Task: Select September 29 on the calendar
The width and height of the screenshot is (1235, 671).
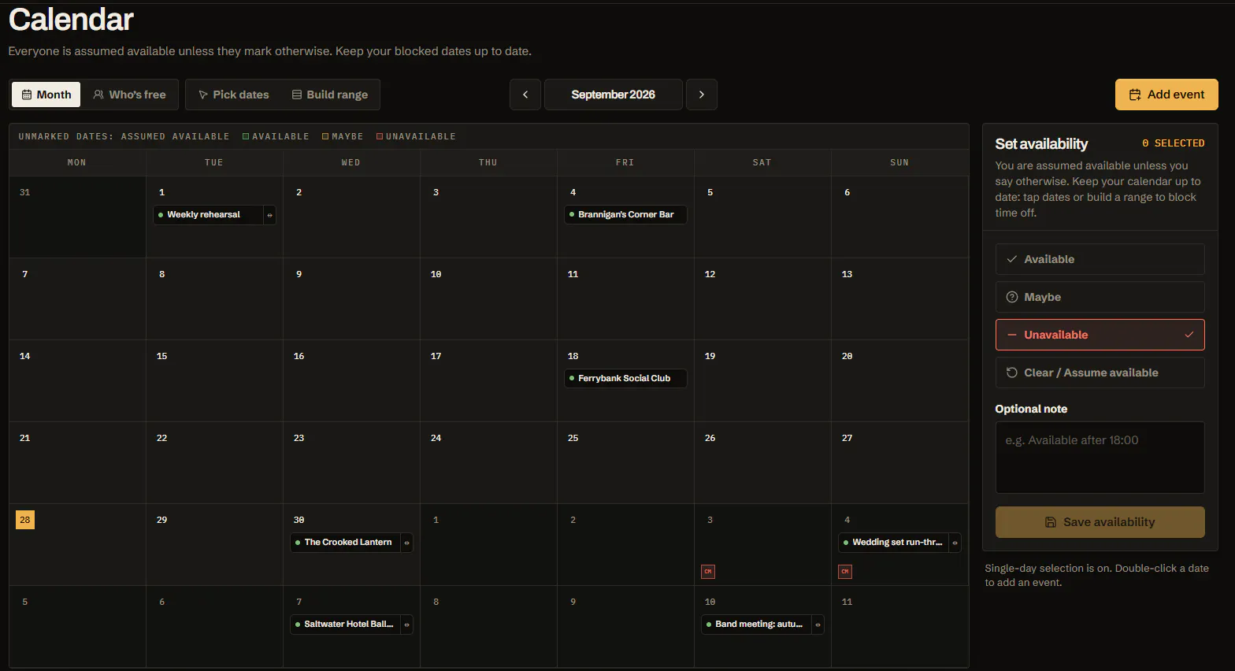Action: (x=214, y=545)
